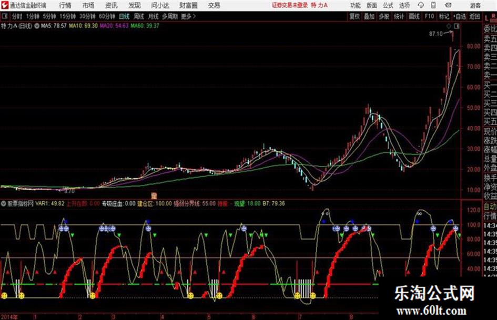Click the MA10: 69.30 indicator value
This screenshot has width=497, height=320.
(x=84, y=26)
